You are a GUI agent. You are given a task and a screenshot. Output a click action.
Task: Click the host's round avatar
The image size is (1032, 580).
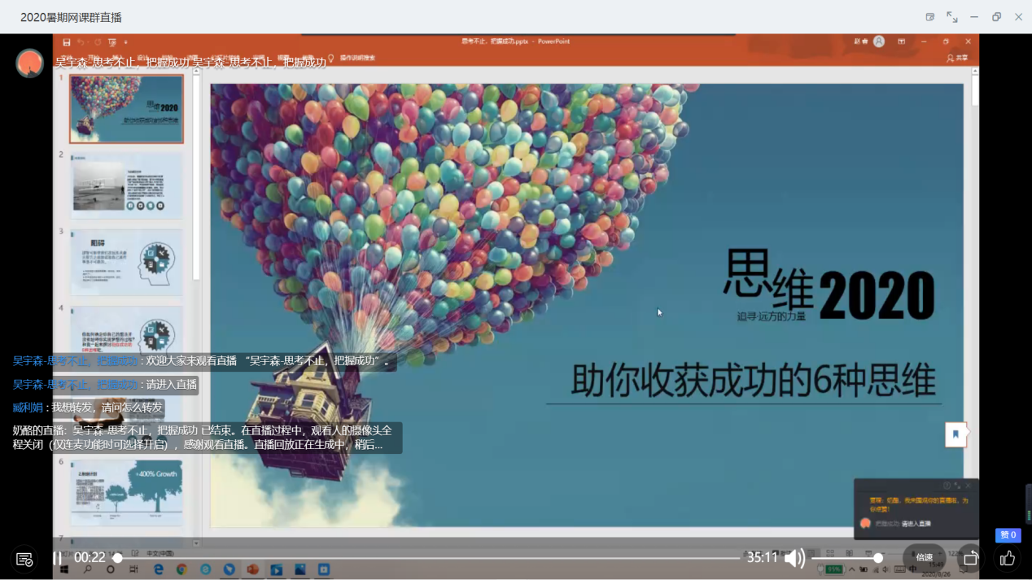(30, 63)
